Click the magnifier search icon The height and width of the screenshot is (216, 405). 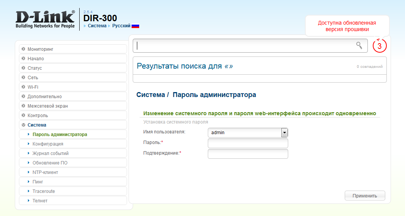[x=359, y=45]
